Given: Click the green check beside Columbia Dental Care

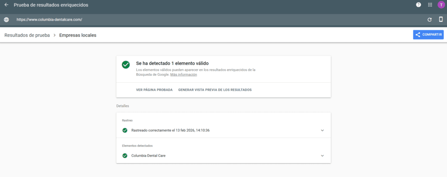Looking at the screenshot, I should click(124, 156).
